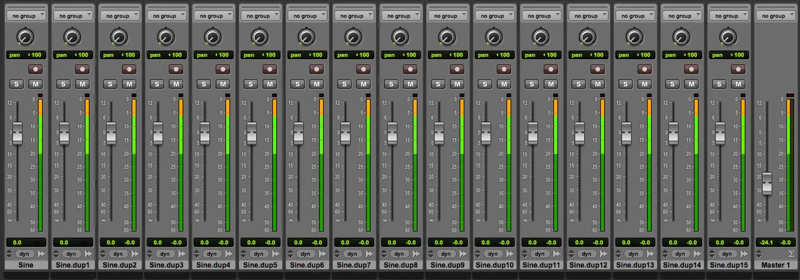Image resolution: width=800 pixels, height=280 pixels.
Task: Solo the Sine.dup3 track
Action: point(157,84)
